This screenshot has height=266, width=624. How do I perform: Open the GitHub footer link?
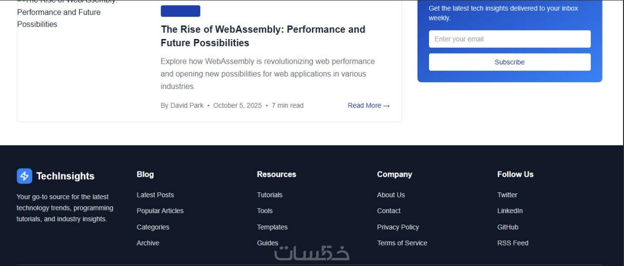pyautogui.click(x=507, y=227)
